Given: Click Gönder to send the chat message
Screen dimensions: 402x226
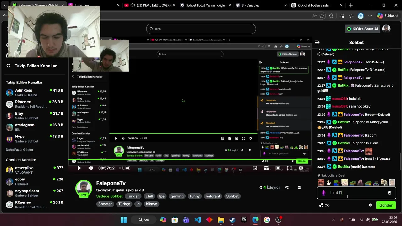Looking at the screenshot, I should pyautogui.click(x=386, y=205).
